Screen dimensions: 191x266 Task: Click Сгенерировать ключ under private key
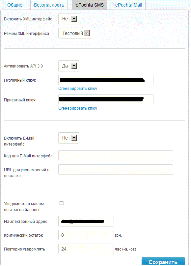[x=78, y=108]
